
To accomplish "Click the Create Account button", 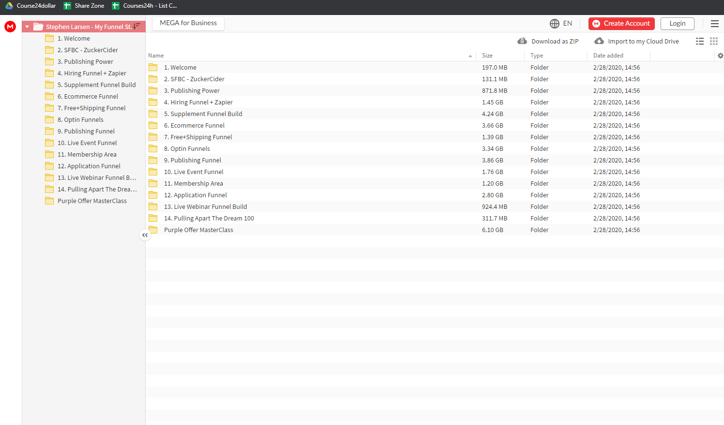I will (x=621, y=23).
